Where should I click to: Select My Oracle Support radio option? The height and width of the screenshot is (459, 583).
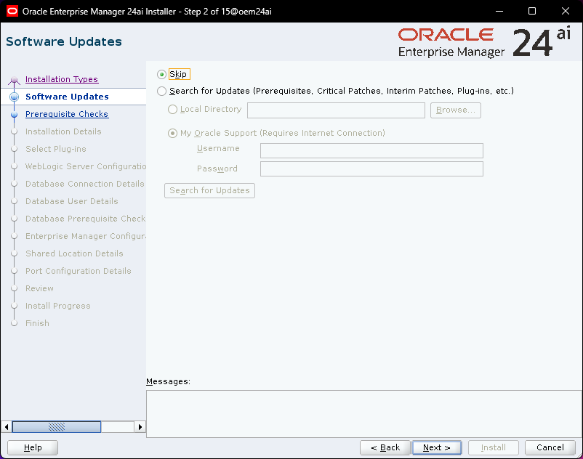click(172, 134)
